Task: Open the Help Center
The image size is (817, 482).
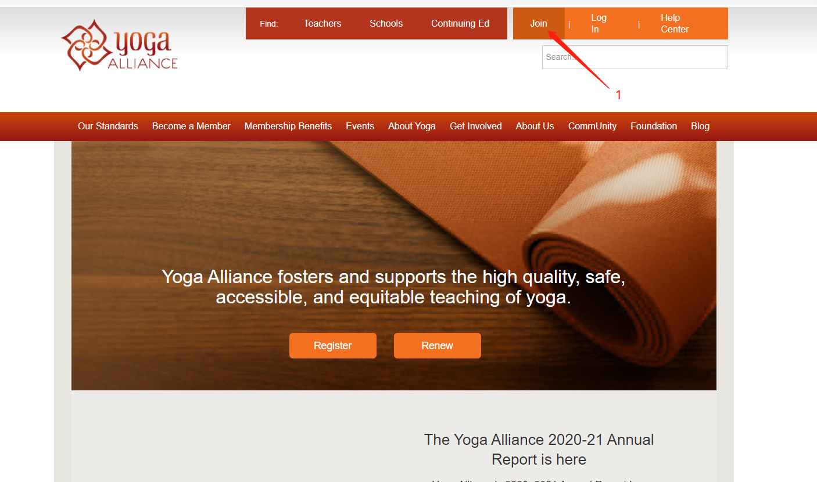Action: pos(675,24)
